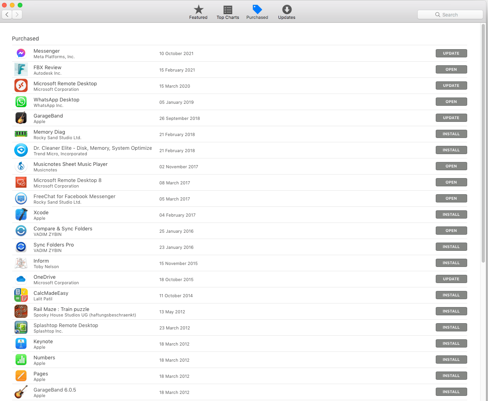Update Microsoft Remote Desktop
The height and width of the screenshot is (401, 488).
point(451,85)
